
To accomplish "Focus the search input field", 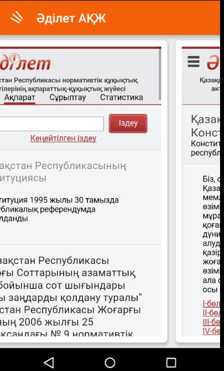I will [52, 124].
